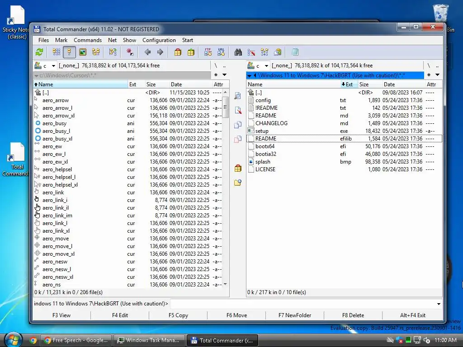Click the F7 NewFolder button
This screenshot has width=463, height=347.
tap(295, 315)
